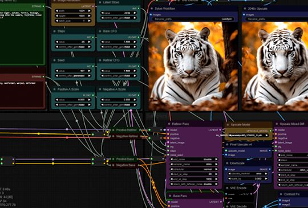Select the Positive Refiner reroute node

point(125,130)
